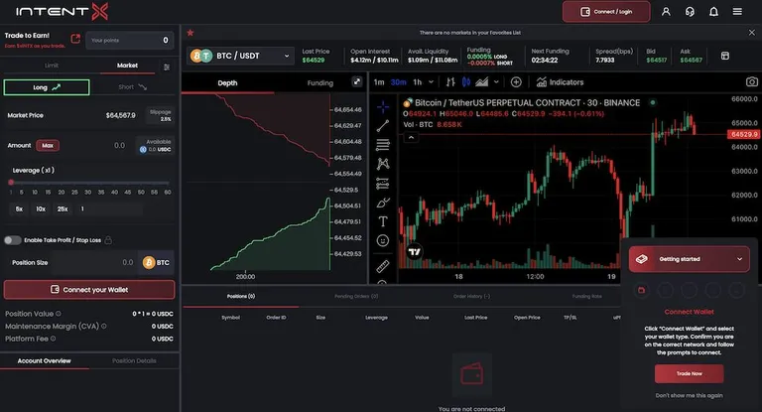Click the bar style chart icon
The width and height of the screenshot is (762, 412).
pos(450,82)
